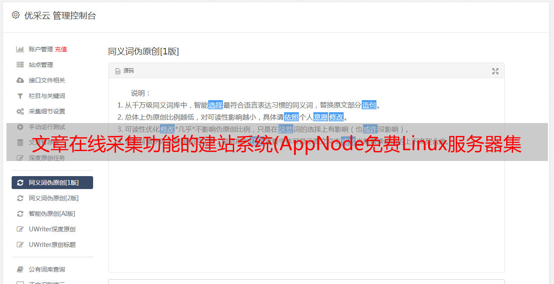Open the 优采云 管理控制台 title link
Screen dimensions: 554x284
pyautogui.click(x=60, y=16)
